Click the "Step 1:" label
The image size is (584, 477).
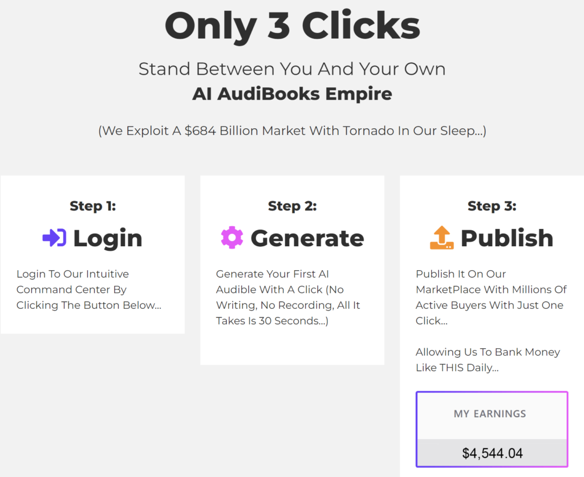coord(93,206)
